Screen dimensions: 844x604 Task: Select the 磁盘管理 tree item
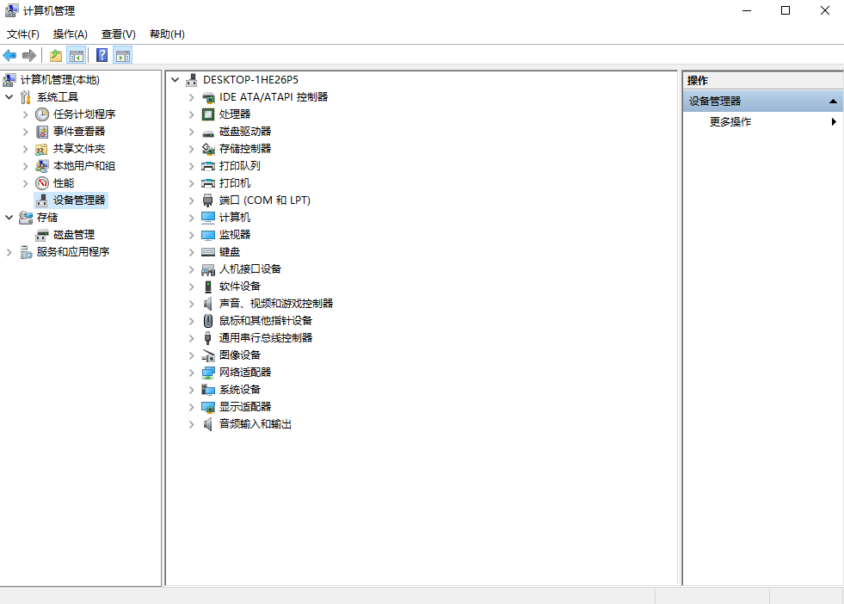click(x=74, y=235)
